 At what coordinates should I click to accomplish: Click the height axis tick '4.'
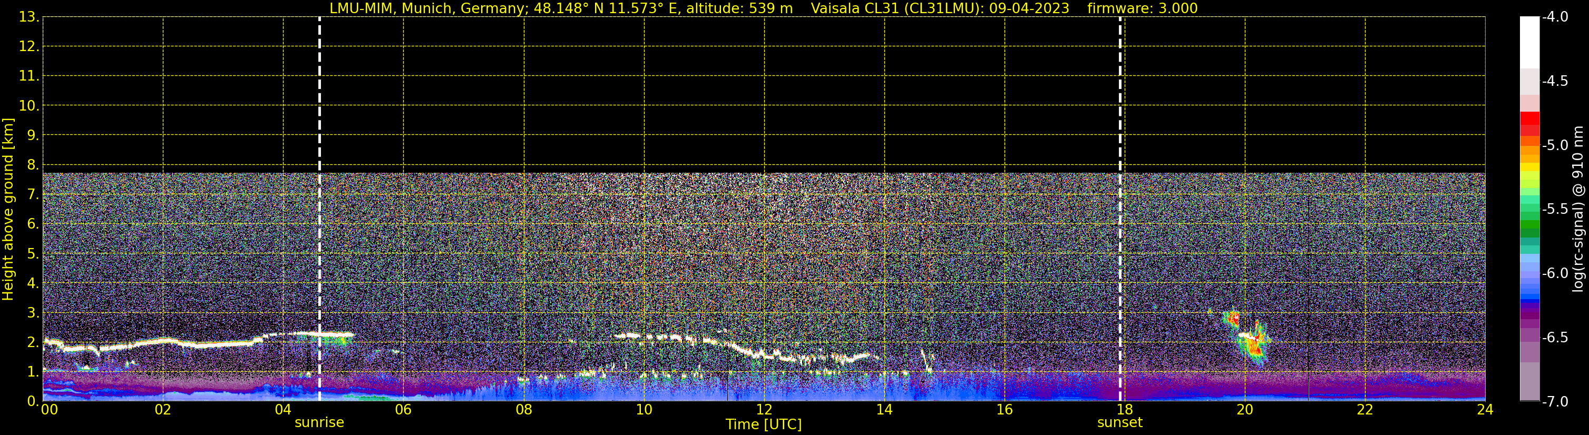coord(33,283)
